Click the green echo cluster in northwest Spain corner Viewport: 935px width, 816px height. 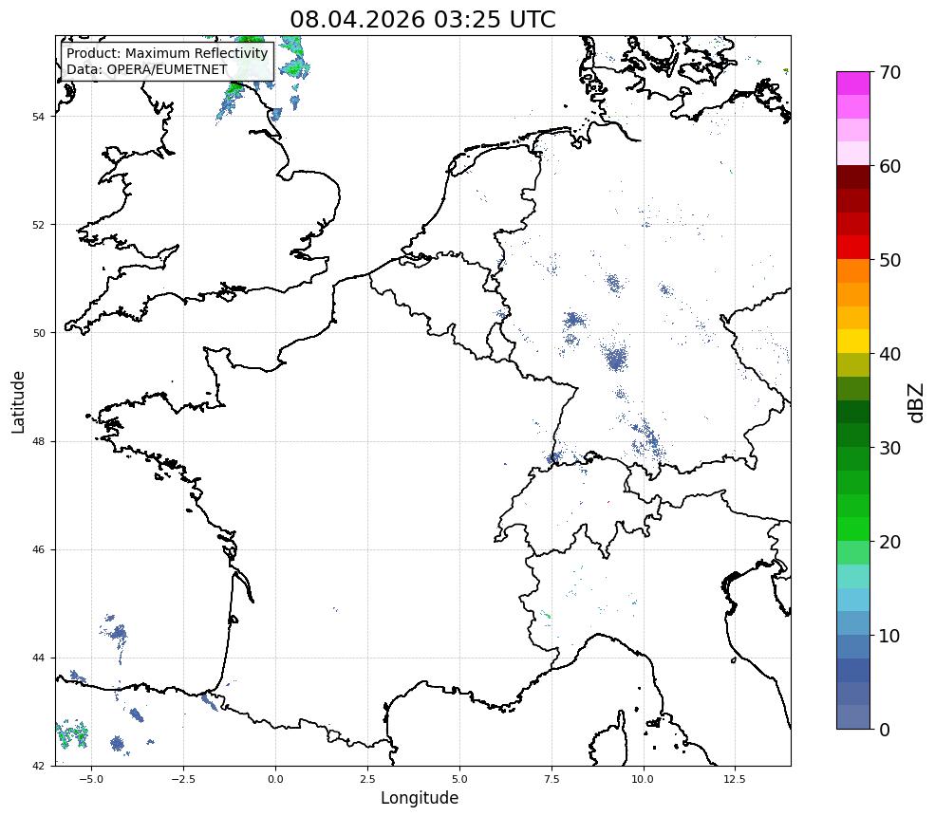click(x=72, y=734)
